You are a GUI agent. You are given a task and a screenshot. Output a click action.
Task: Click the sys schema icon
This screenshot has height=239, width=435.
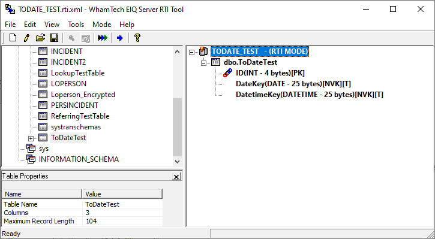click(31, 149)
